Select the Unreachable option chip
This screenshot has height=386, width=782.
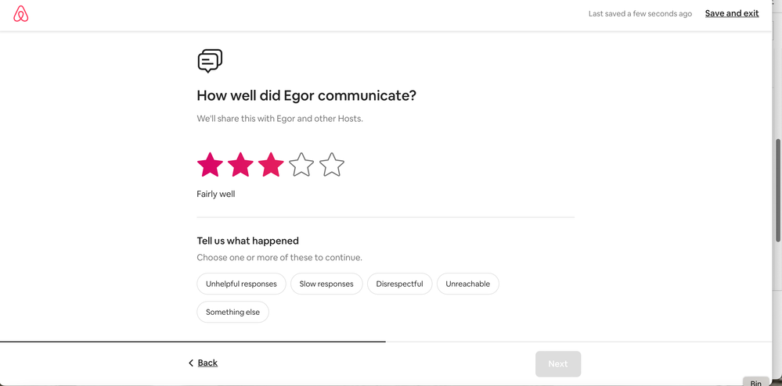tap(467, 284)
